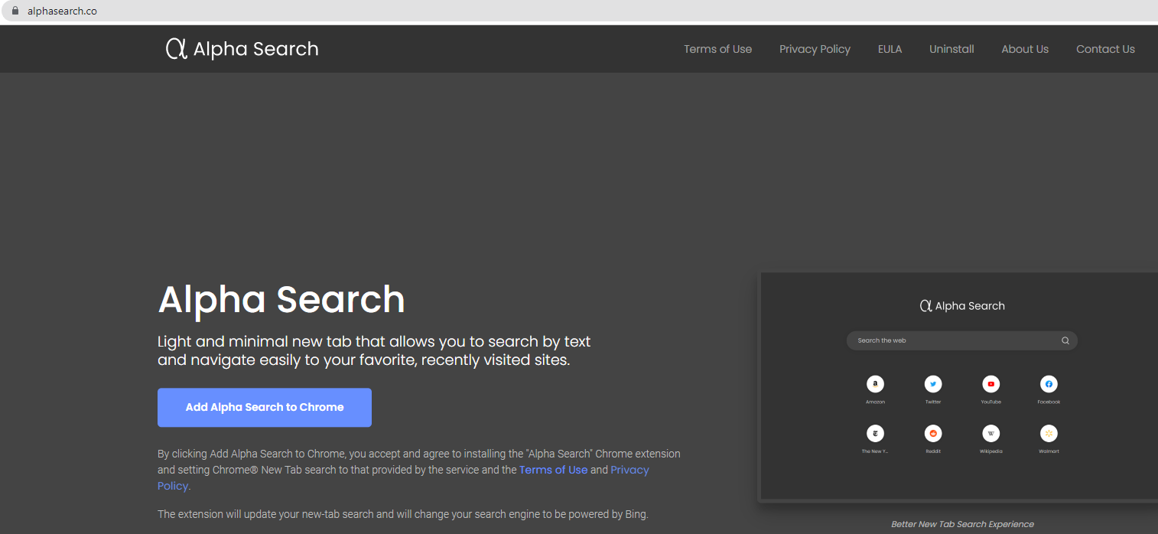Follow the Terms of Use link in disclaimer
Screen dimensions: 1158x534
(553, 470)
